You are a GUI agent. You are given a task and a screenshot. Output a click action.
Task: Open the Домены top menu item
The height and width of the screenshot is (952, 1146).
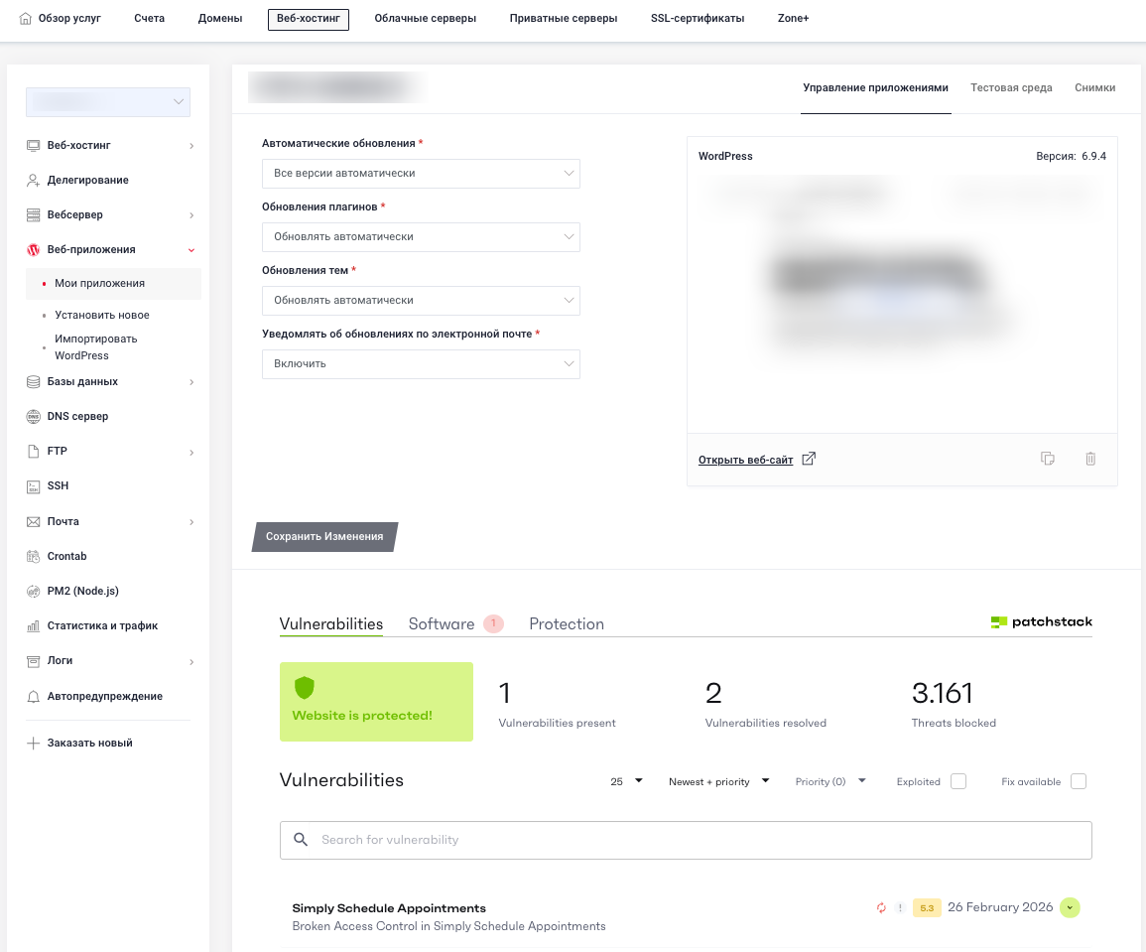click(x=220, y=18)
